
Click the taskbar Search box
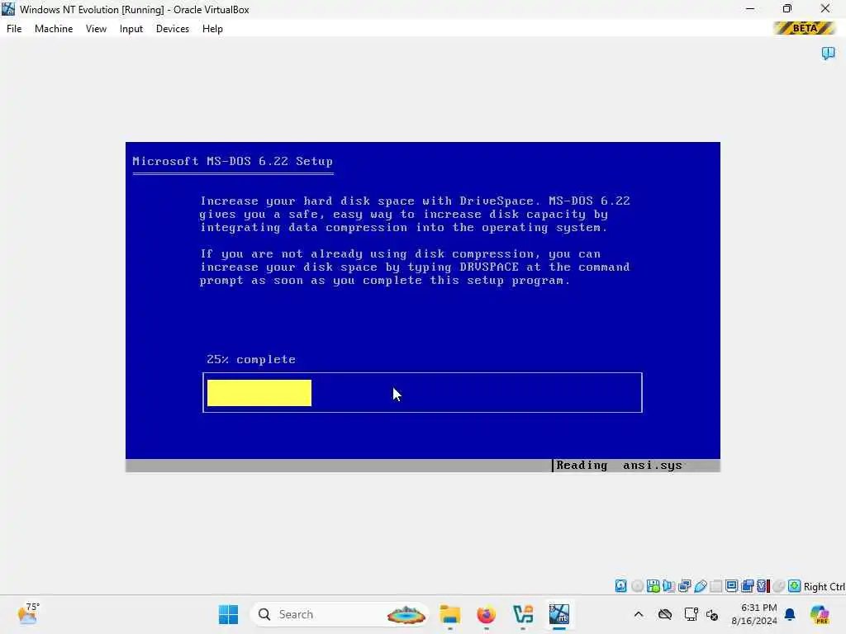(339, 614)
